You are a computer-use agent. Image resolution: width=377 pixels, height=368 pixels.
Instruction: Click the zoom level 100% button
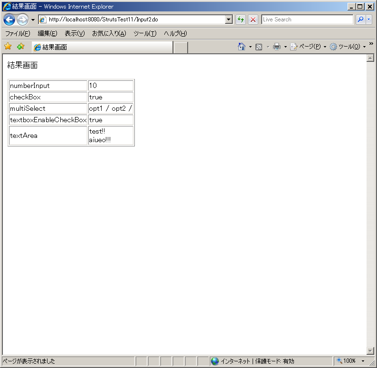[346, 361]
